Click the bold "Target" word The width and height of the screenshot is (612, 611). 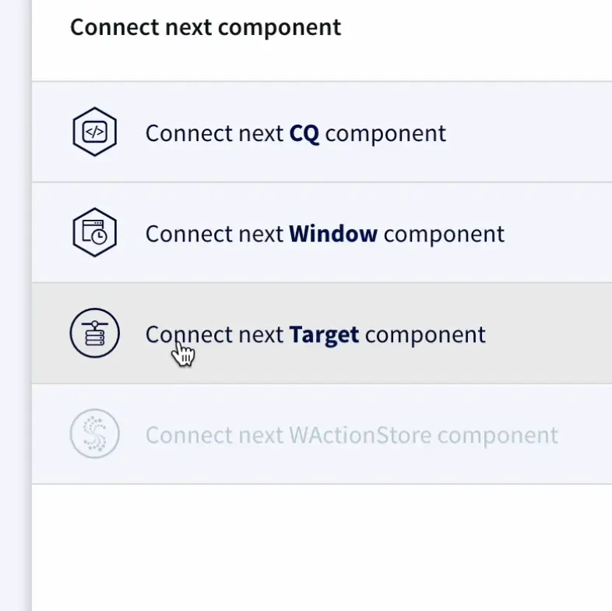(x=324, y=334)
